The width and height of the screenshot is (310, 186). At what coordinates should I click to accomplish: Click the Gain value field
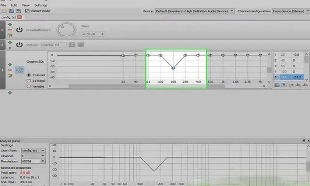(x=91, y=34)
